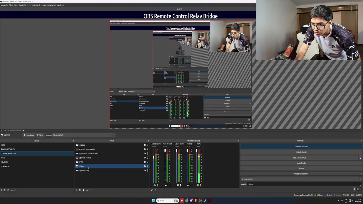
Task: Move the selected scene down
Action: coord(15,190)
